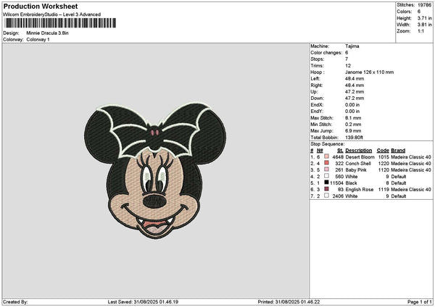
Task: Click the barcode under the worksheet title
Action: pos(60,23)
